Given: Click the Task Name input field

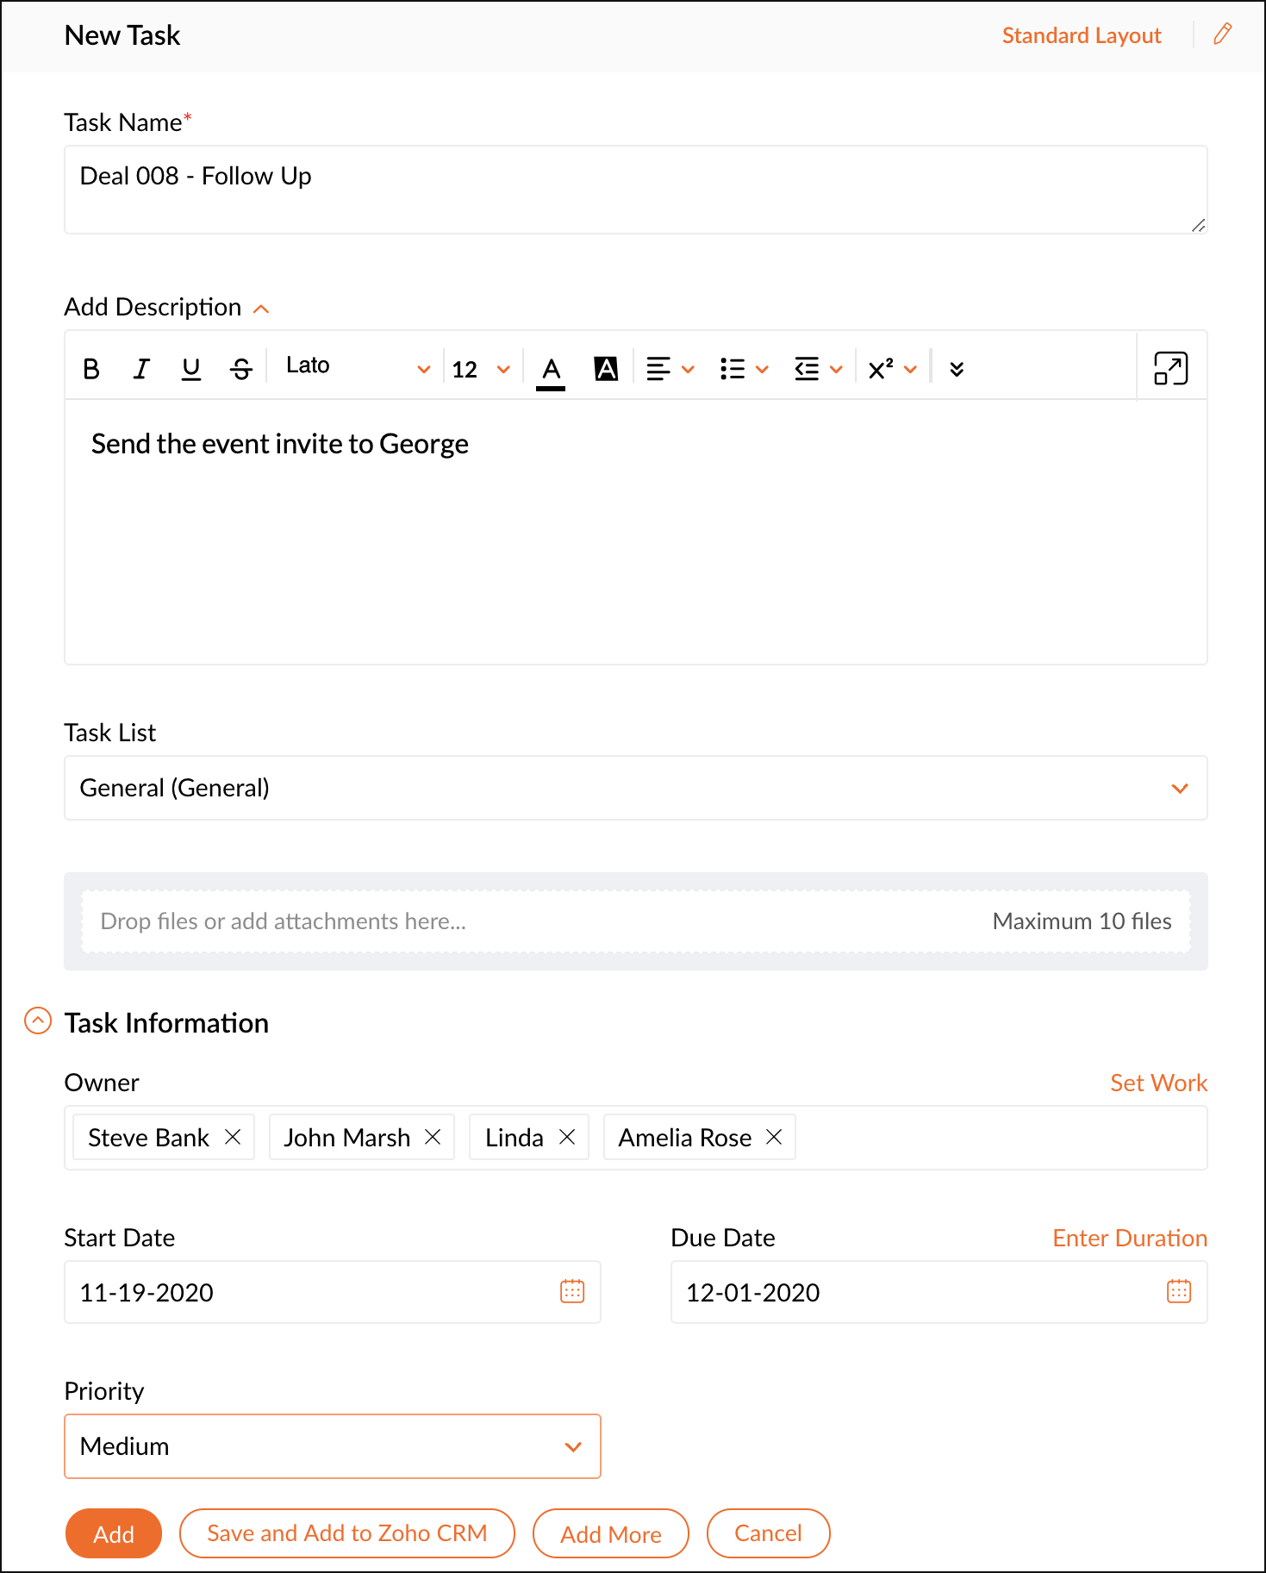Looking at the screenshot, I should 635,190.
